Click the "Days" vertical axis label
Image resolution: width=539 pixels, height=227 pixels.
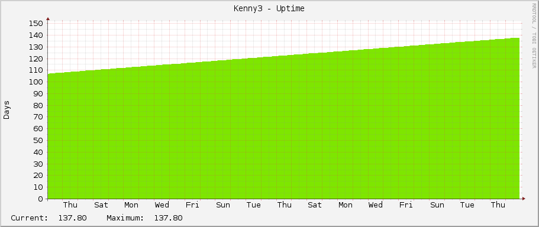(7, 110)
